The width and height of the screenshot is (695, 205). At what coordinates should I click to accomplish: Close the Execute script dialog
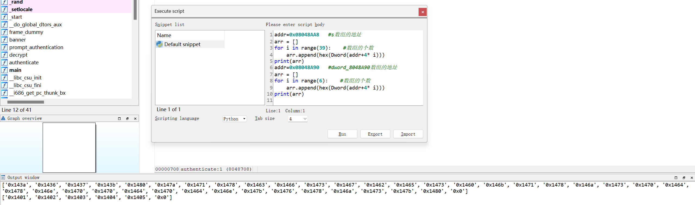click(422, 12)
